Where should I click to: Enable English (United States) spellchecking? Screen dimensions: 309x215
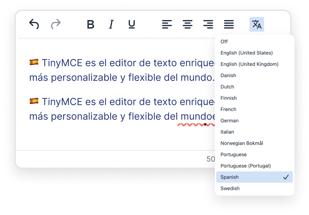246,53
